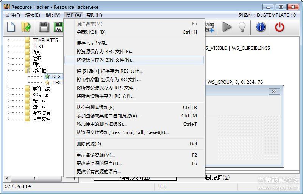Expand the 字符串表 tree node
The height and width of the screenshot is (194, 303).
click(8, 89)
